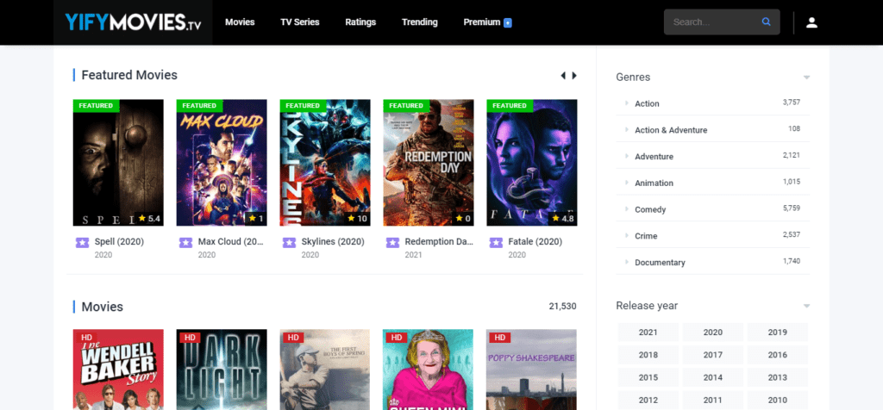Collapse the Genres section arrow
883x410 pixels.
click(806, 78)
